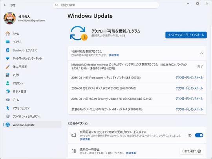The height and width of the screenshot is (159, 212).
Task: Click the privacy shield icon
Action: [x=8, y=116]
